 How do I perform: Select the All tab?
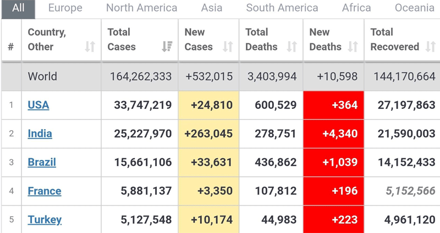(18, 8)
